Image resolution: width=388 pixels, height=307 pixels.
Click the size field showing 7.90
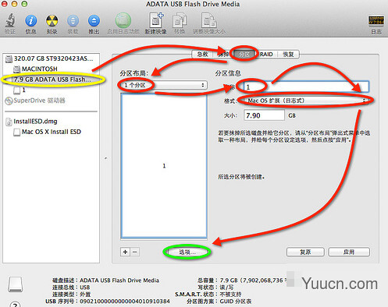point(264,115)
